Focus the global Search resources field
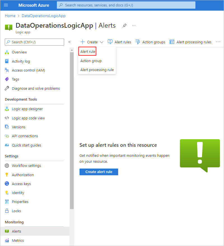Image resolution: width=224 pixels, height=246 pixels. coord(126,5)
